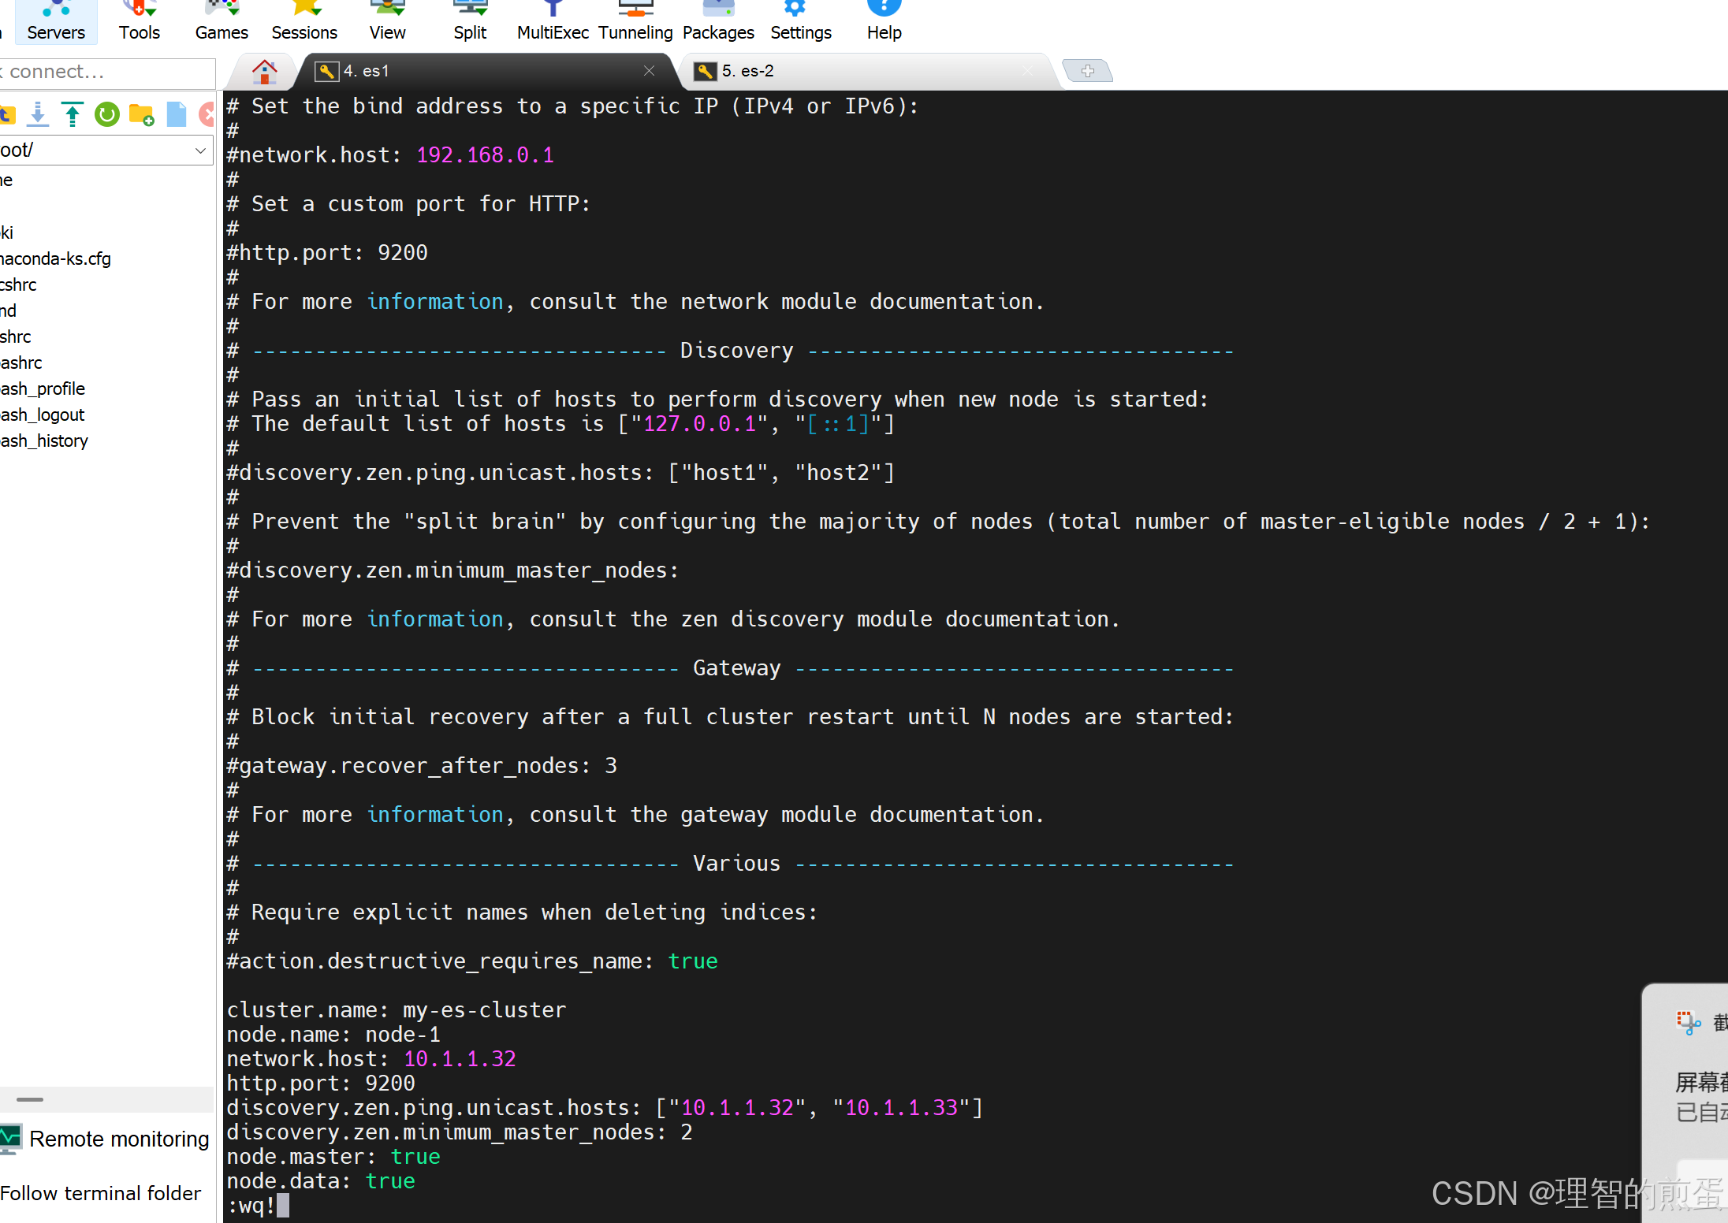
Task: Click the new tab plus button
Action: click(x=1087, y=71)
